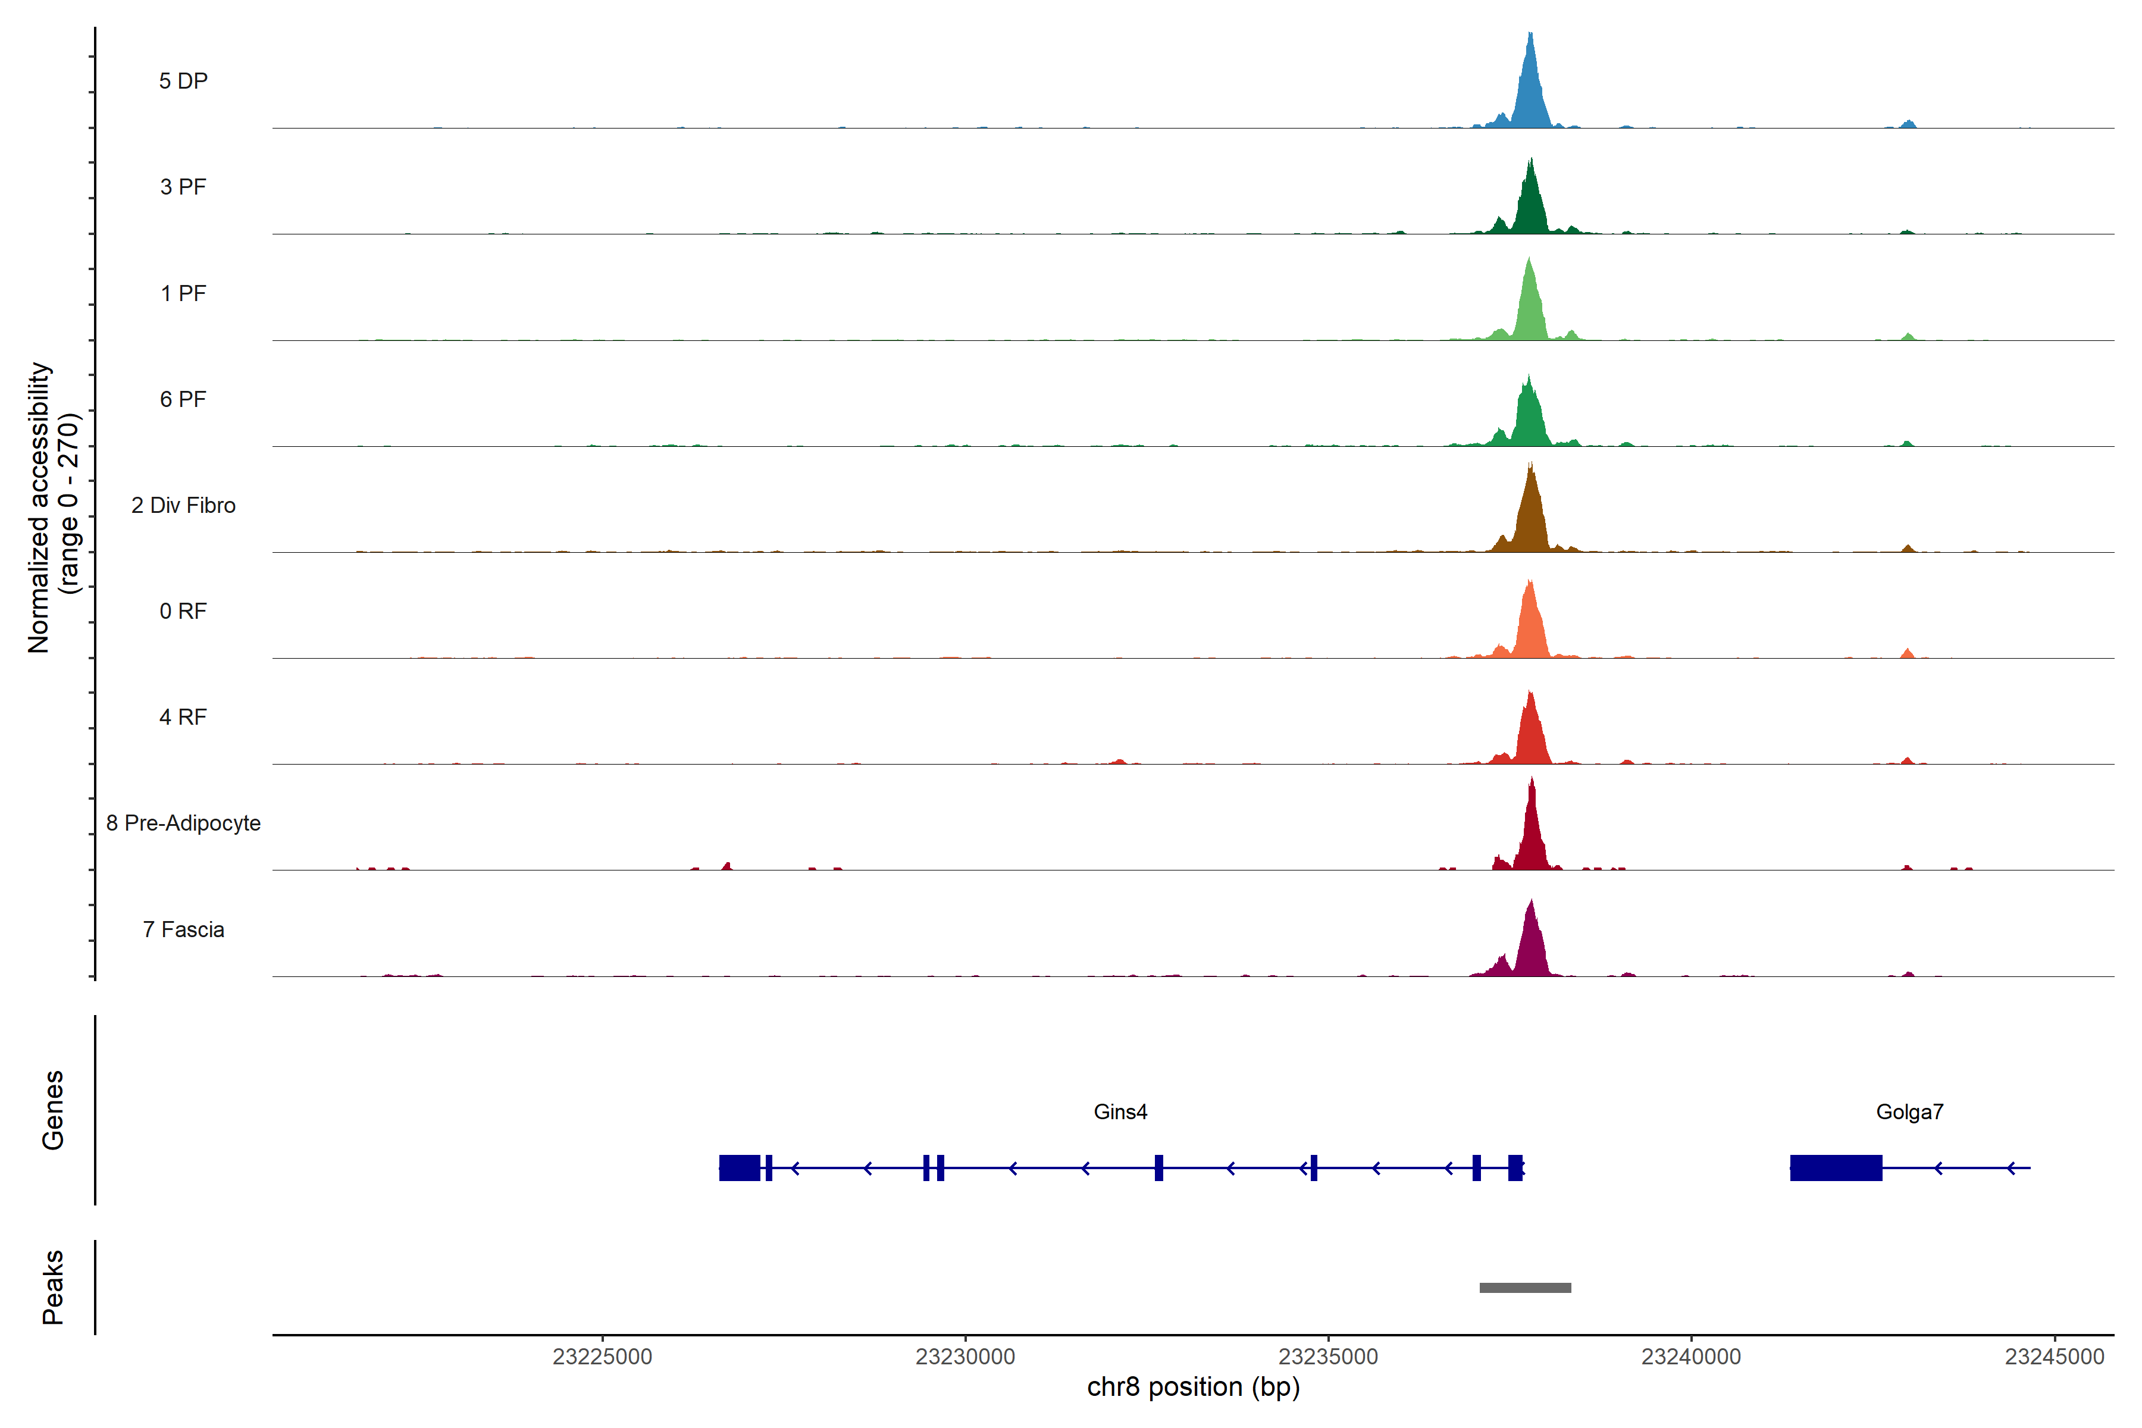Click the gray peak region bar

(x=1524, y=1288)
